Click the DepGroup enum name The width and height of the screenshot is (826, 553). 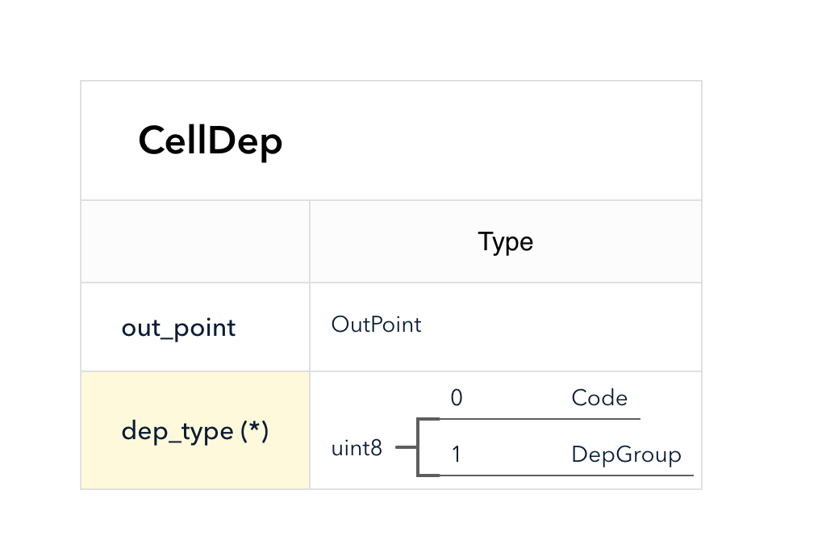click(626, 455)
